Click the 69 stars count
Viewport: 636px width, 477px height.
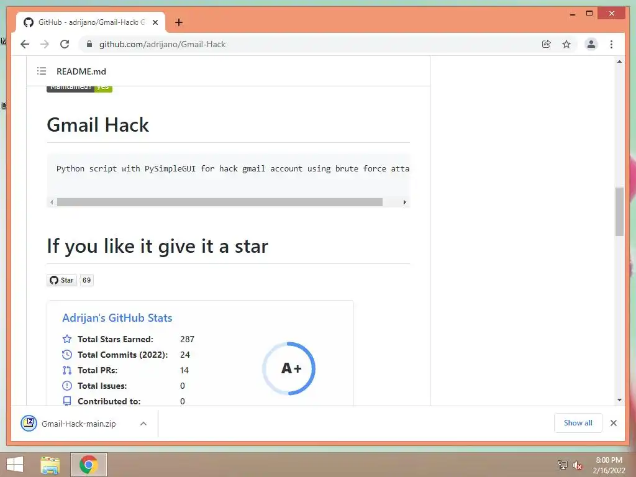click(x=87, y=280)
